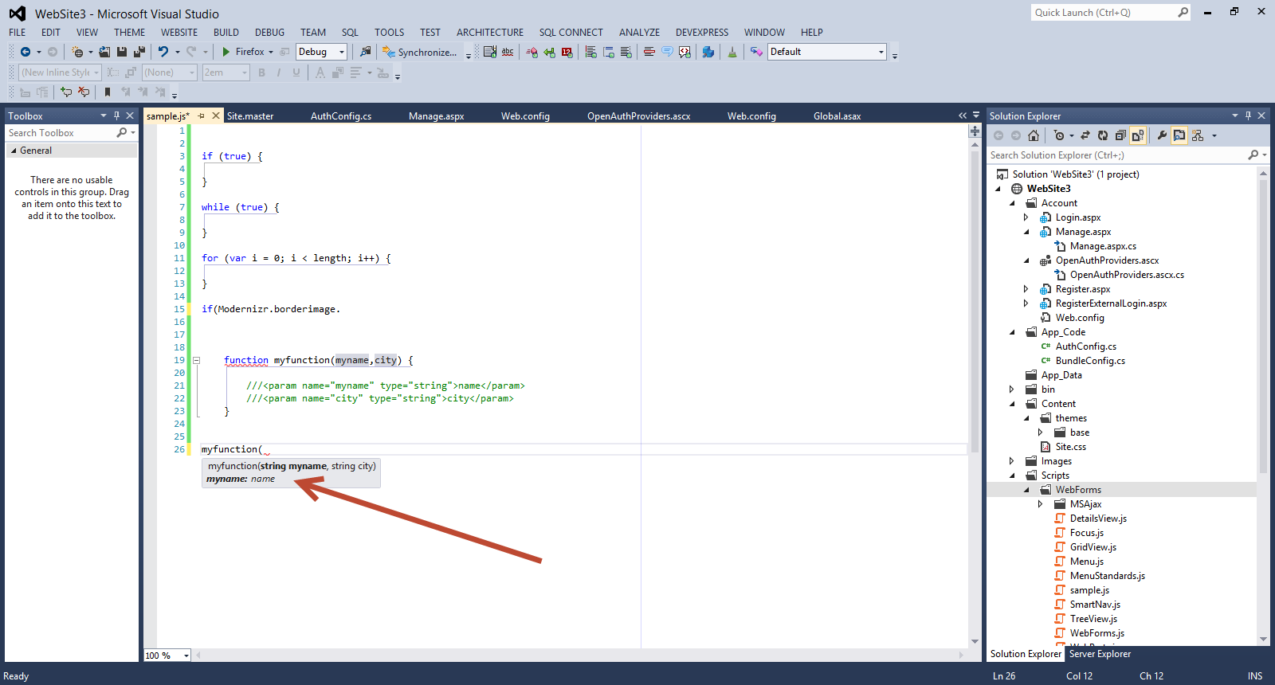Expand the Login.aspx node

tap(1026, 217)
